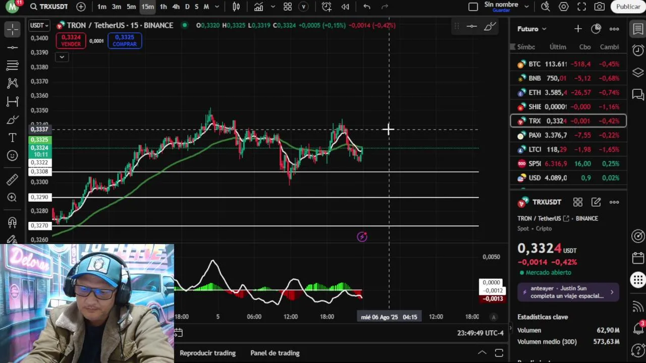The width and height of the screenshot is (646, 363).
Task: Select the 5m timeframe
Action: 131,7
